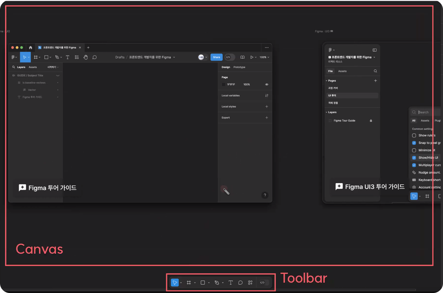Expand Pen tool chevron in bottom toolbar
This screenshot has height=293, width=443.
pyautogui.click(x=223, y=283)
